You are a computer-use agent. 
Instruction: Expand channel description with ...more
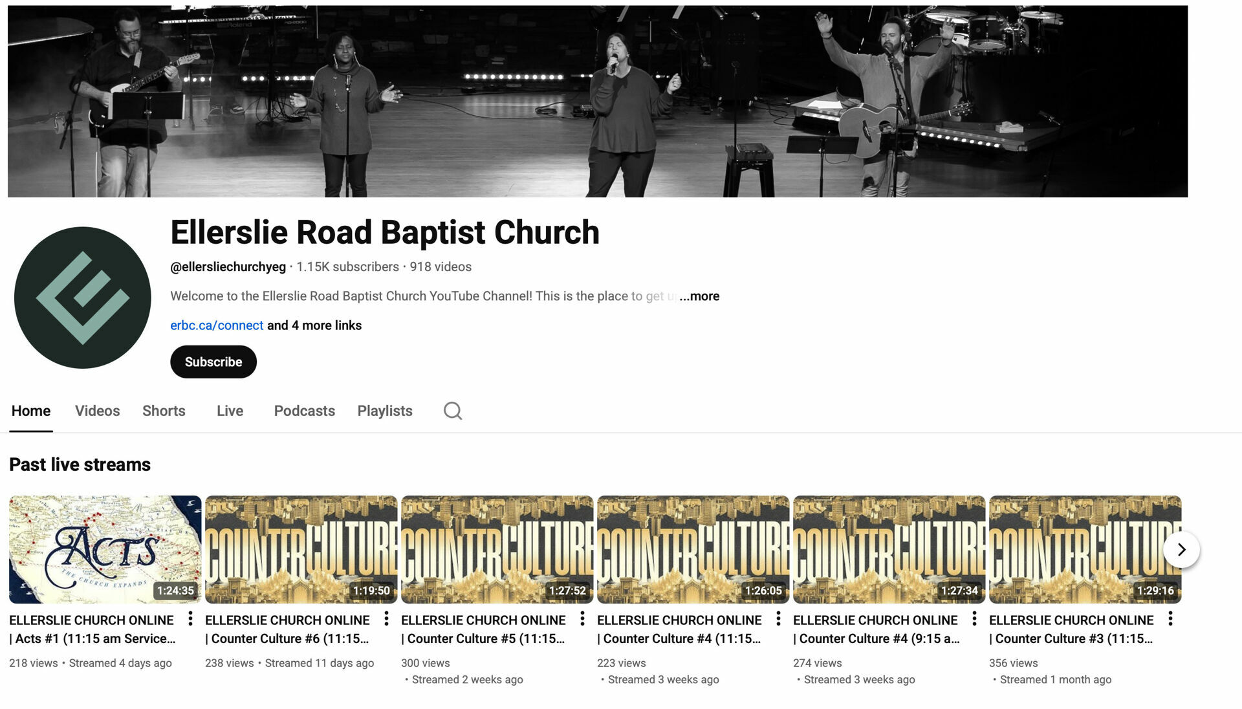pos(699,296)
